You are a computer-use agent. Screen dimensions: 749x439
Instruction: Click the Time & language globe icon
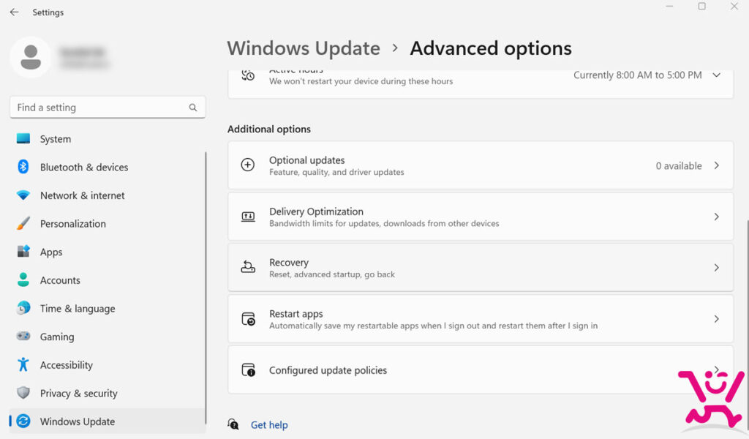[23, 307]
